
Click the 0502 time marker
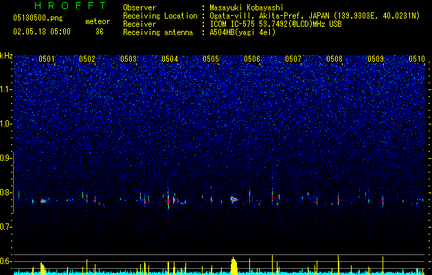[87, 59]
